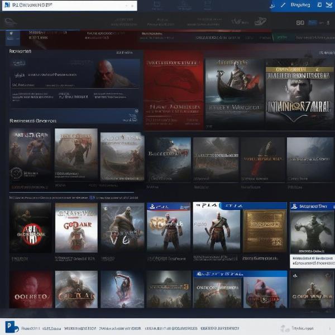Click the third faint icon in the top center

tap(208, 6)
